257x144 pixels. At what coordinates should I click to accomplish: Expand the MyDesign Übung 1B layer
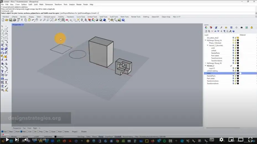[x=205, y=63]
